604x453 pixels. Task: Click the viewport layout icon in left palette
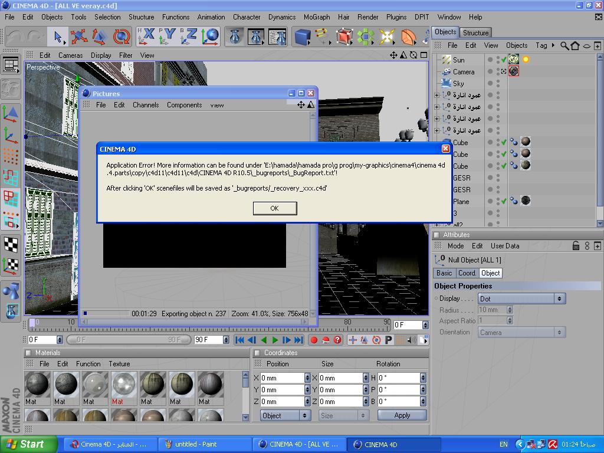pyautogui.click(x=11, y=65)
